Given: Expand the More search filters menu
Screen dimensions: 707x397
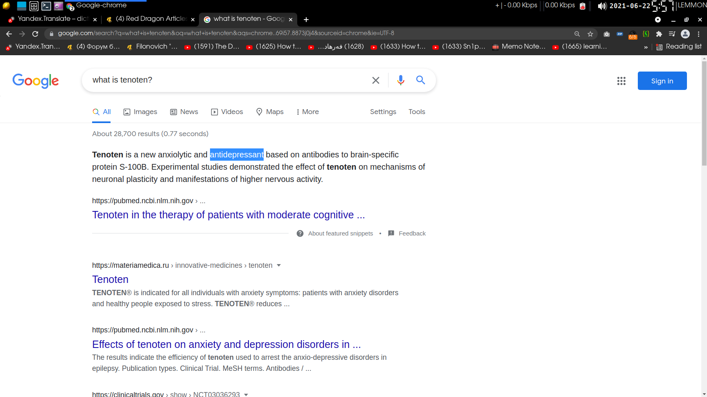Looking at the screenshot, I should pos(307,112).
